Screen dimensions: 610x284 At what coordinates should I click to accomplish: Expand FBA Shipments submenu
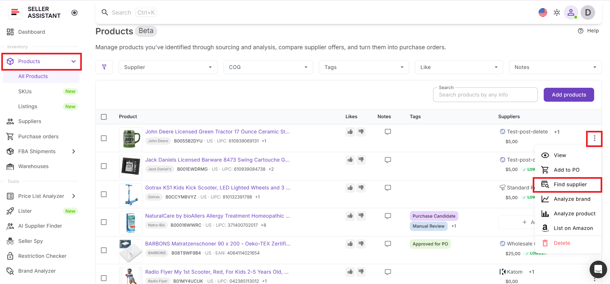click(74, 152)
